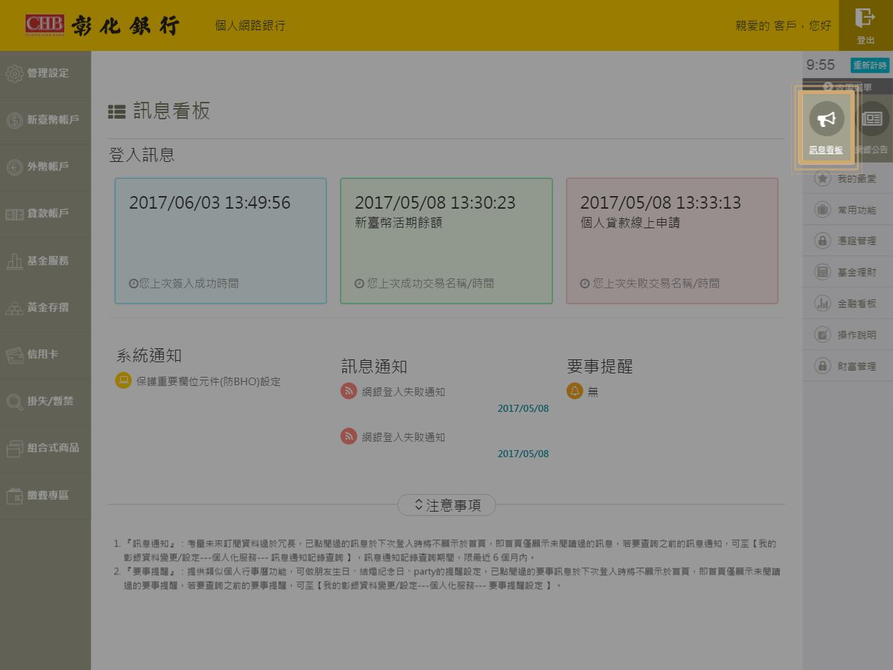Open 保護重要欄位元件(防BHO)設定 link
Viewport: 893px width, 670px height.
tap(208, 382)
